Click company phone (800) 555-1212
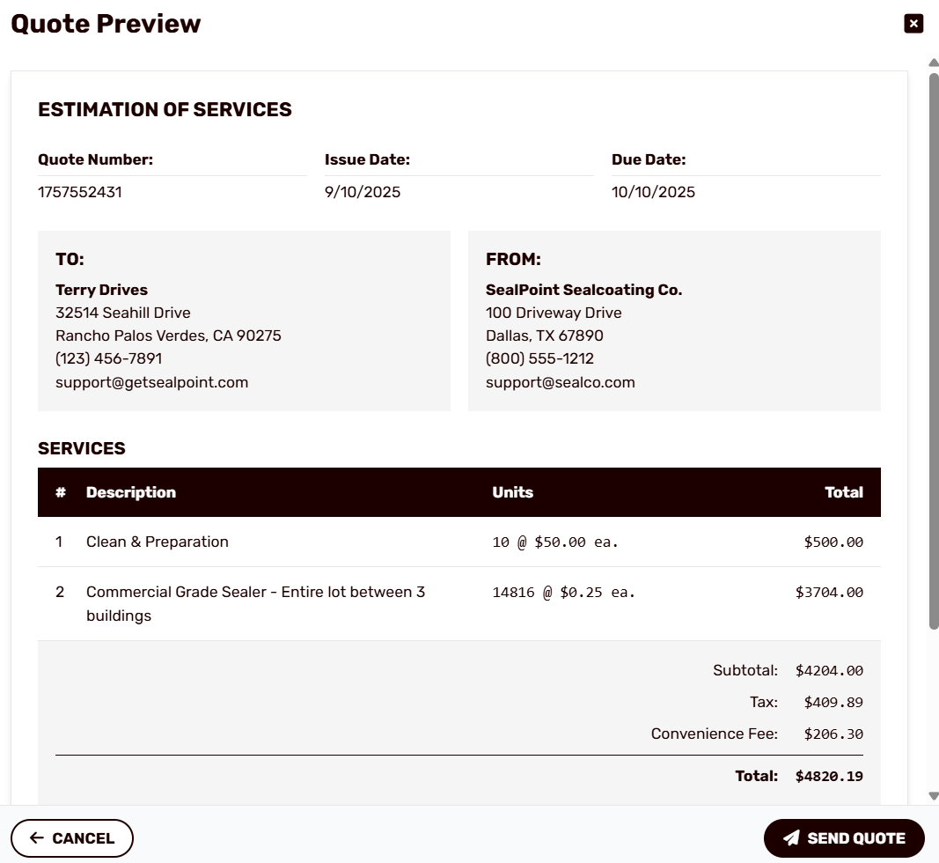 tap(539, 358)
